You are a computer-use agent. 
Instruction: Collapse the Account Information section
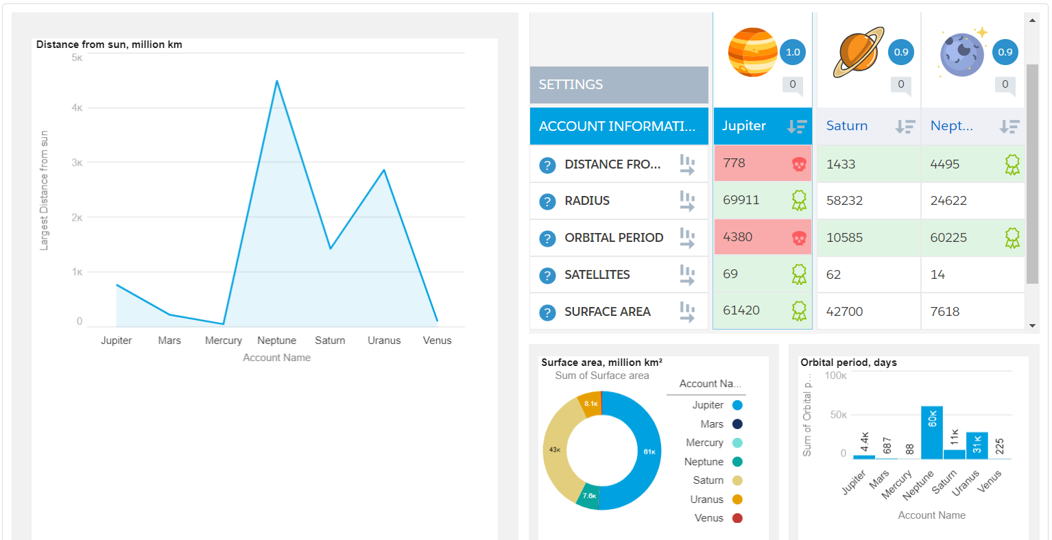click(619, 126)
